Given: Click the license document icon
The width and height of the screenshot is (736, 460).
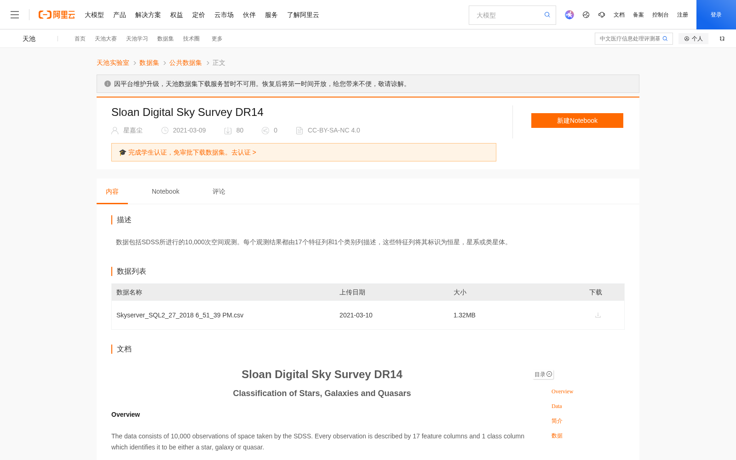Looking at the screenshot, I should 299,131.
